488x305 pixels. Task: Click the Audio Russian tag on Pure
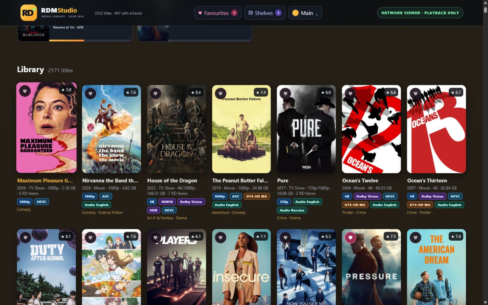pyautogui.click(x=292, y=210)
